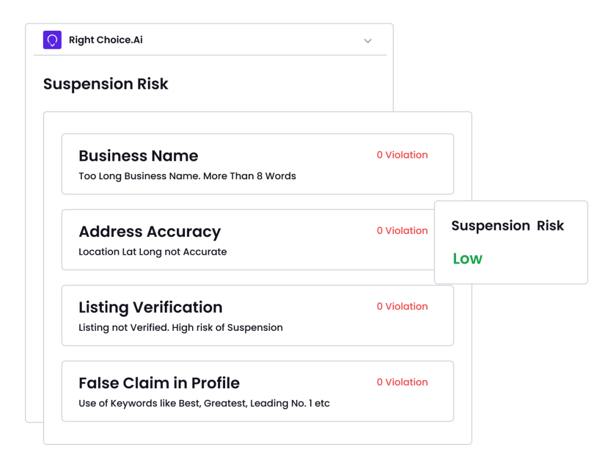
Task: Expand the Right Choice.Ai dropdown chevron
Action: [368, 41]
